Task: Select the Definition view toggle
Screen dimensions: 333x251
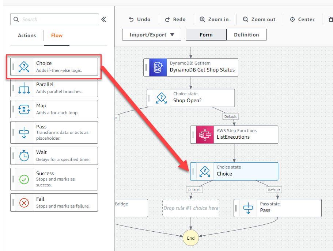Action: pyautogui.click(x=247, y=35)
